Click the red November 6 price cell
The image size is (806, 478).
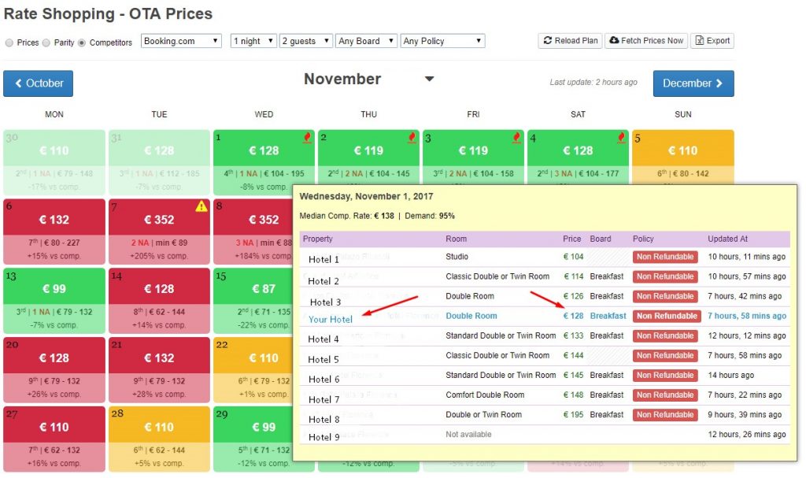pyautogui.click(x=54, y=220)
